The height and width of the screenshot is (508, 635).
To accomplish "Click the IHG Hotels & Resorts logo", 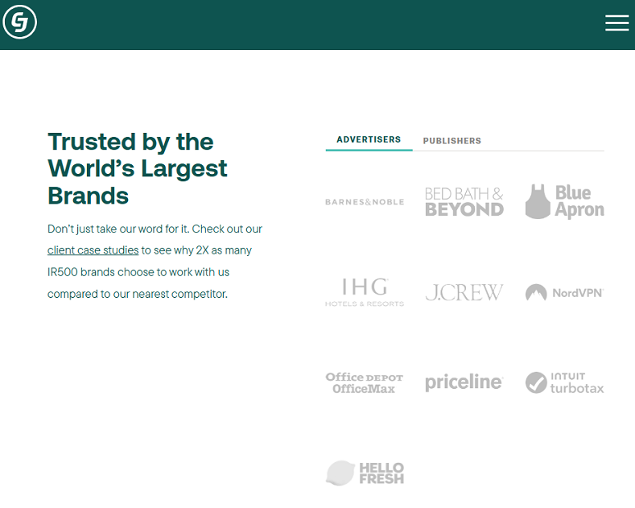I will pos(365,292).
